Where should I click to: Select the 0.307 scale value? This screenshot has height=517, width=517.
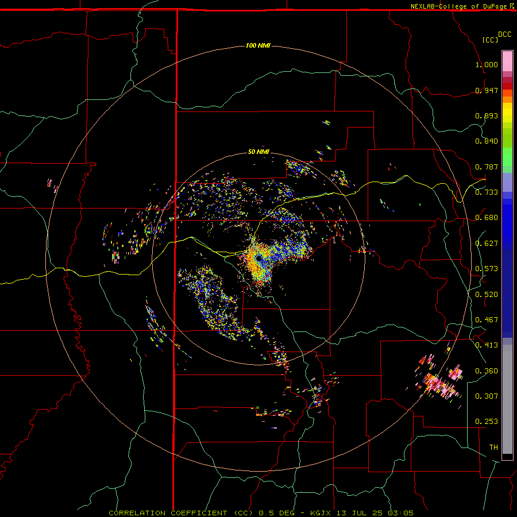click(x=487, y=396)
